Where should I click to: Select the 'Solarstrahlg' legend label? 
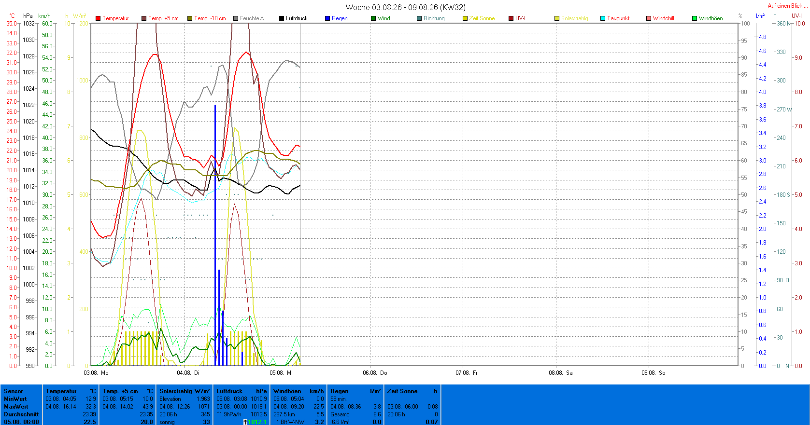pos(575,18)
